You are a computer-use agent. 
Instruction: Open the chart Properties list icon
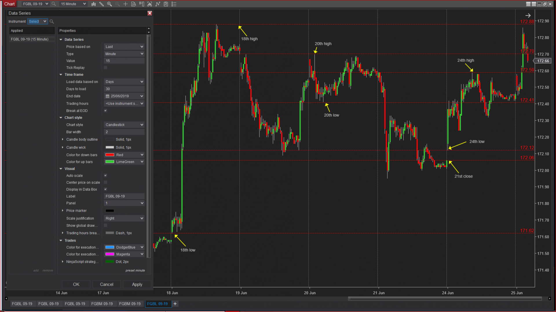174,4
